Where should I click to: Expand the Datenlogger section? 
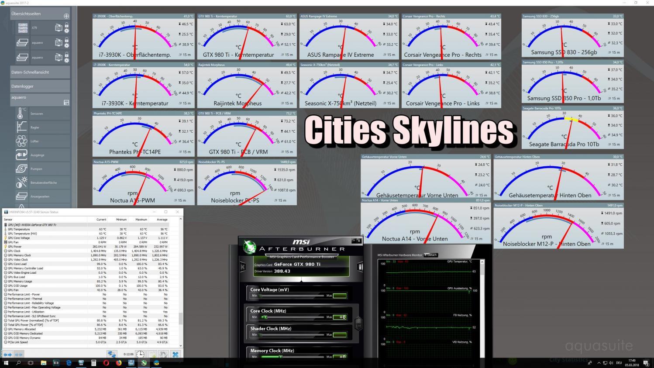point(40,86)
